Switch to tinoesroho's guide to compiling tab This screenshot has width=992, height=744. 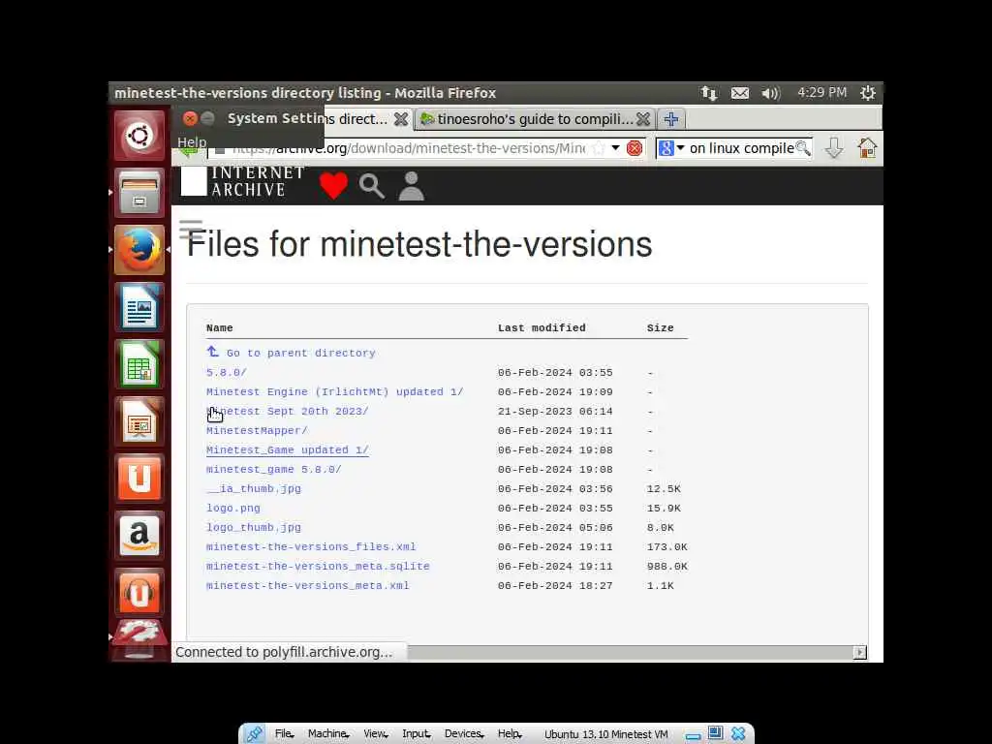534,119
